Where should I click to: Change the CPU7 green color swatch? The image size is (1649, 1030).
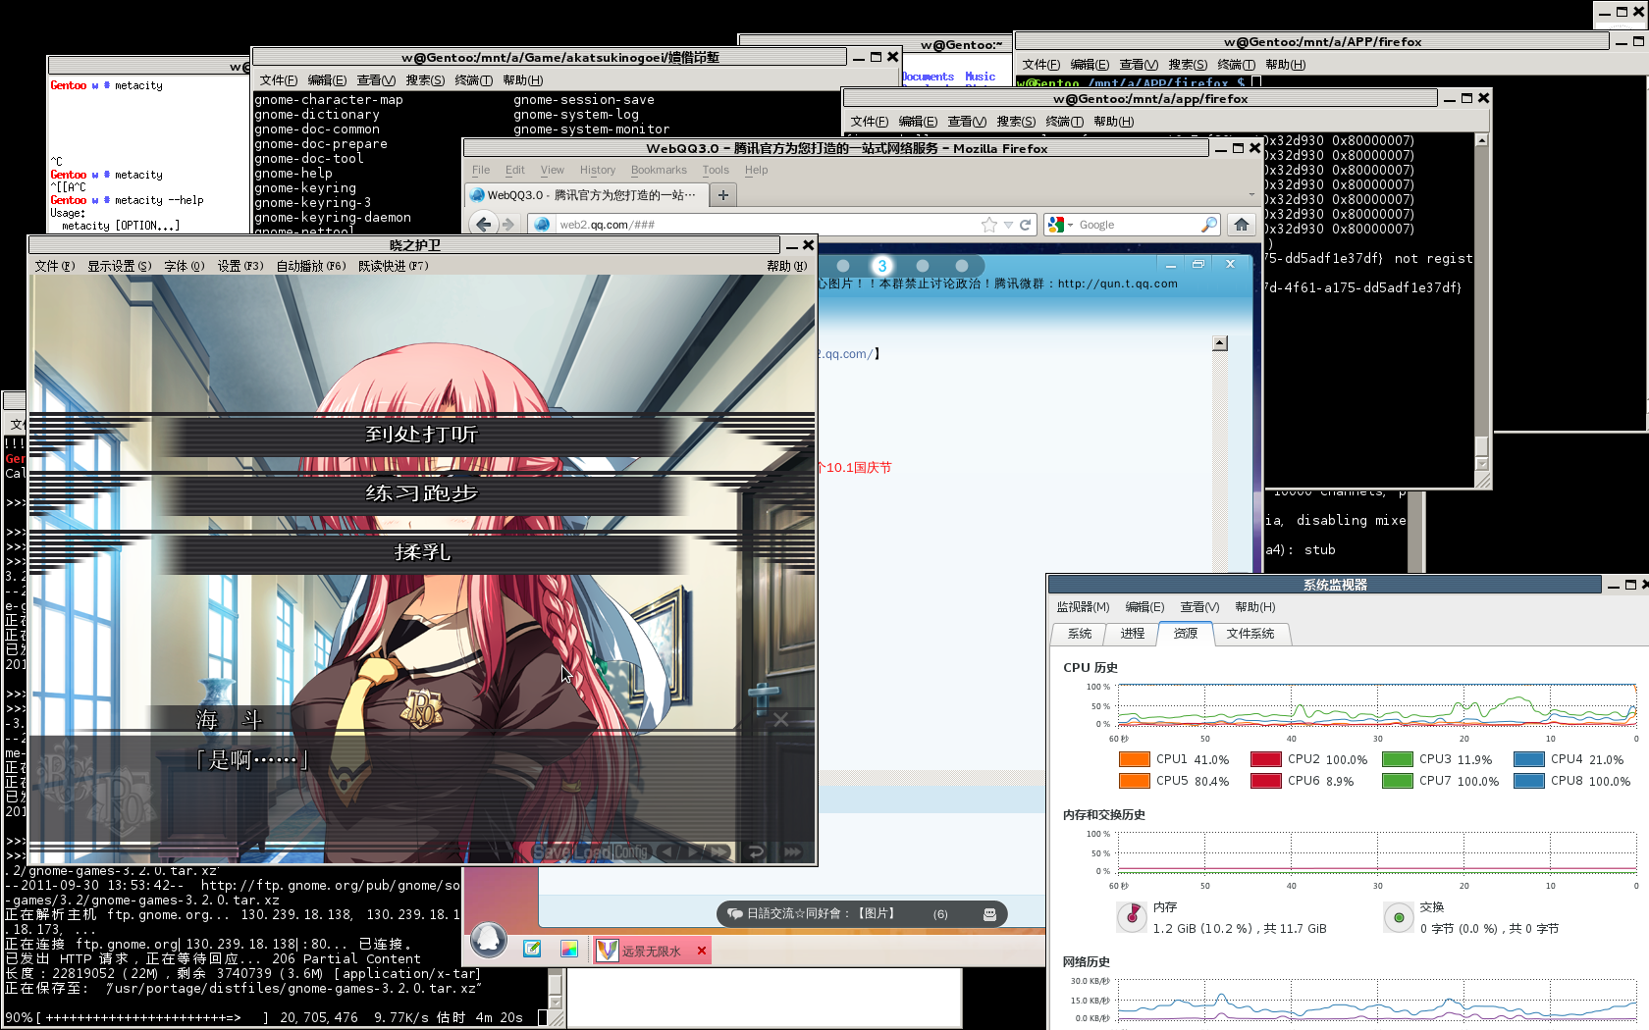(x=1397, y=781)
